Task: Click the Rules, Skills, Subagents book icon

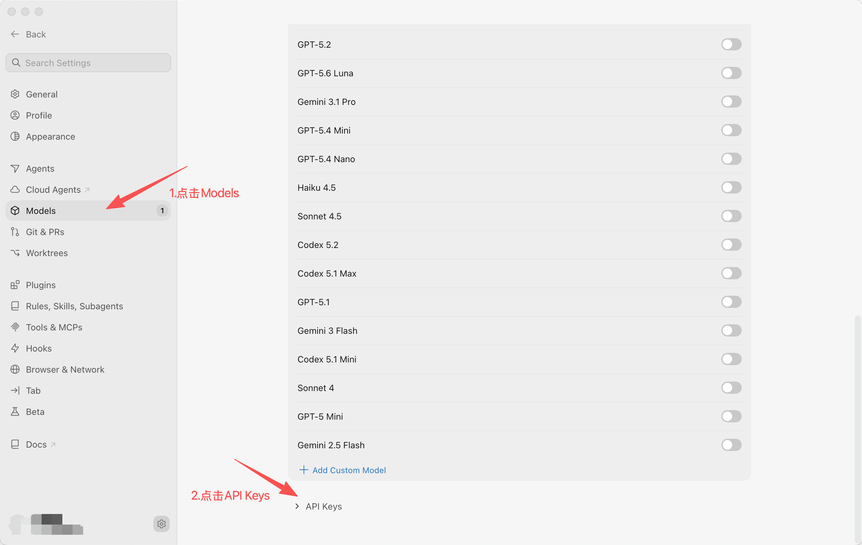Action: pyautogui.click(x=15, y=306)
